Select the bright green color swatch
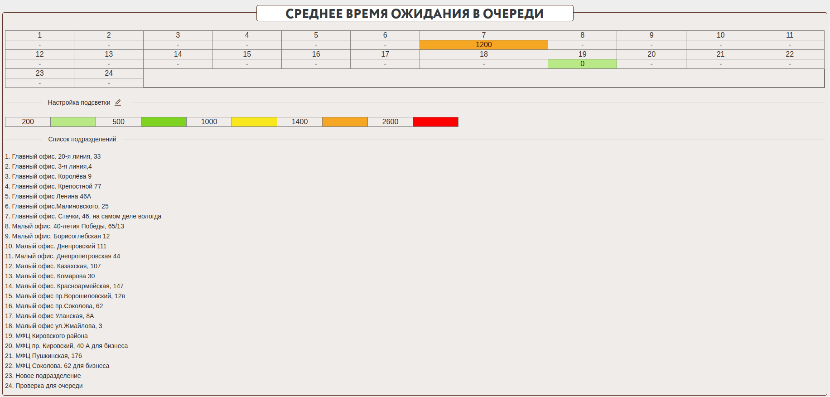The image size is (830, 397). (164, 122)
